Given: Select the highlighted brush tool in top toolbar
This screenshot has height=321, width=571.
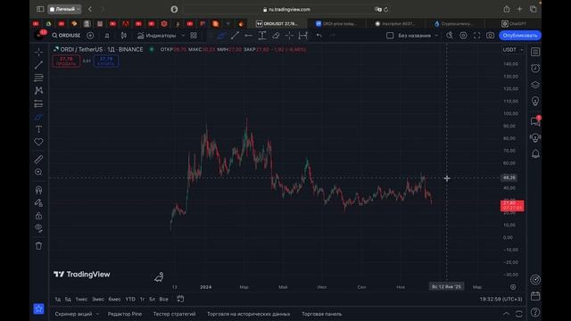Looking at the screenshot, I should pos(221,36).
